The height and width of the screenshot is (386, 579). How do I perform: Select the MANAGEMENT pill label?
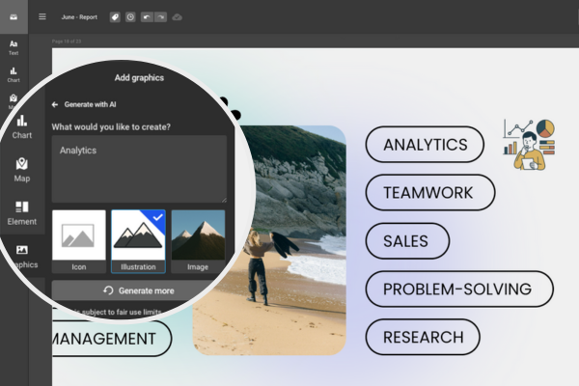tap(112, 339)
